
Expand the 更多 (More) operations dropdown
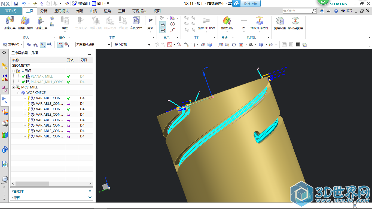pos(150,24)
